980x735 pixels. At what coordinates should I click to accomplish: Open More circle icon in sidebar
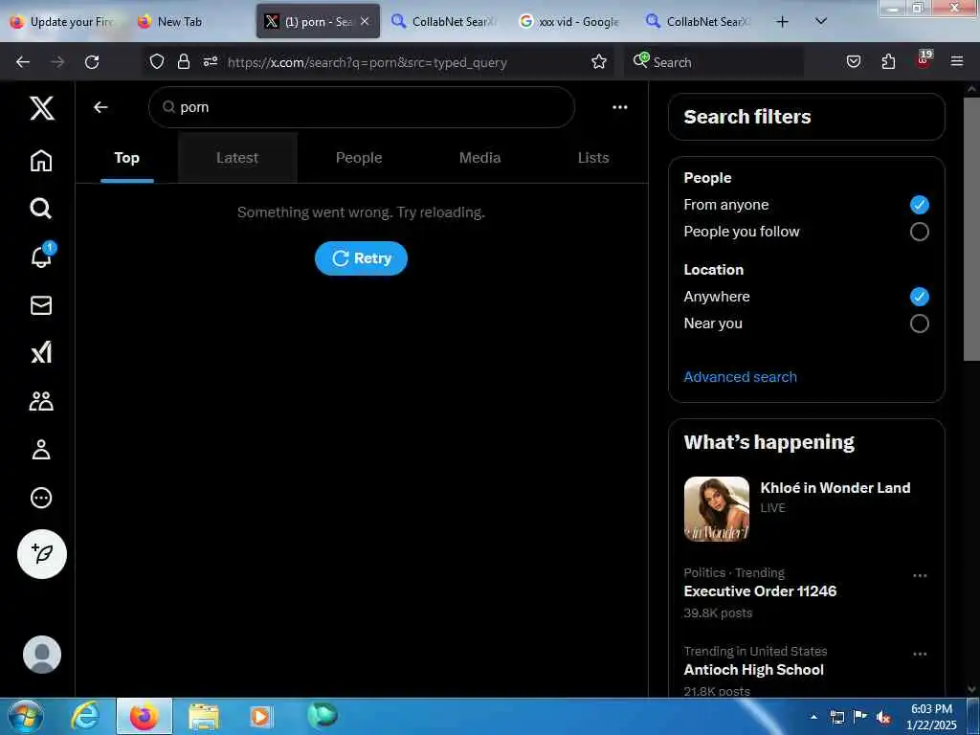pos(41,498)
